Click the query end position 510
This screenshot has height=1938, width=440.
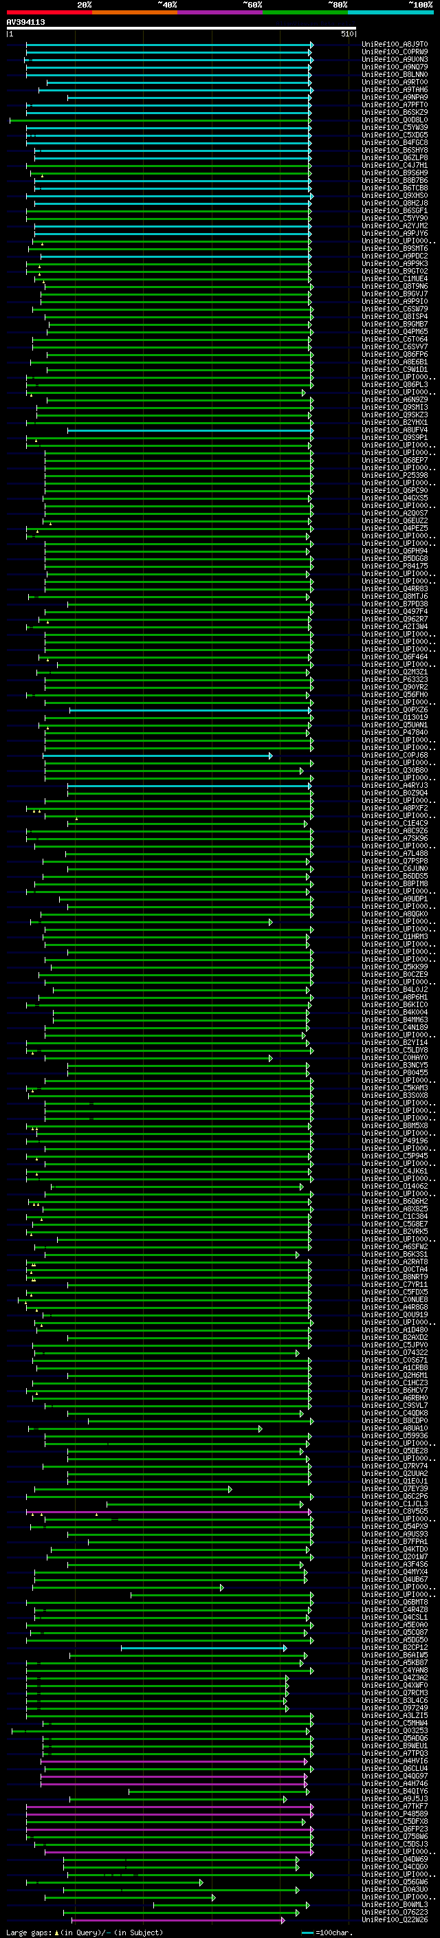pos(347,34)
